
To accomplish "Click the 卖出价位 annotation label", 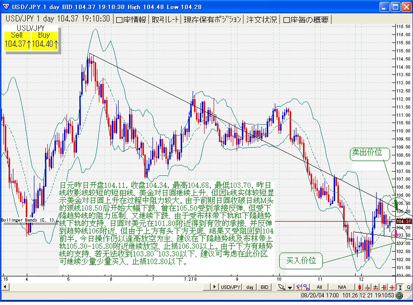I will coord(370,153).
